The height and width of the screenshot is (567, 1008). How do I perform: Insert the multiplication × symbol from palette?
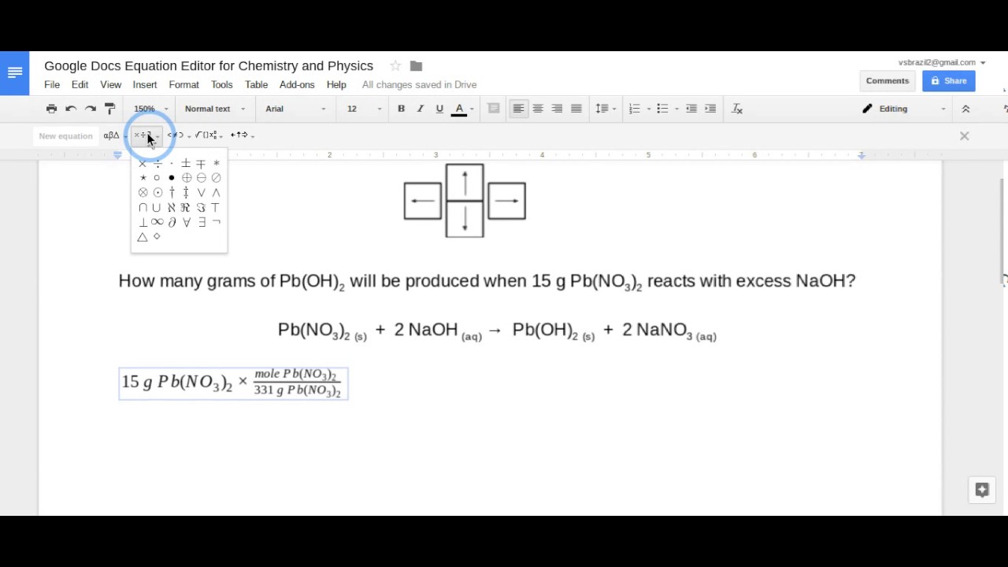143,163
